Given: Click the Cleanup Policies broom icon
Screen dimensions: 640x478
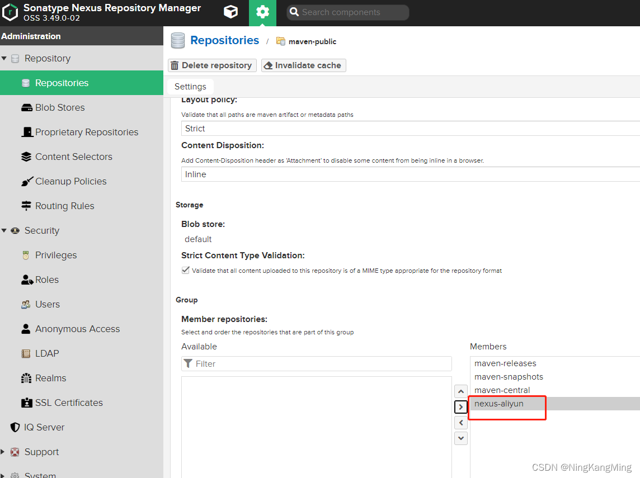Looking at the screenshot, I should [x=27, y=181].
